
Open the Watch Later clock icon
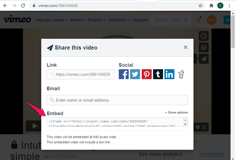coord(204,36)
